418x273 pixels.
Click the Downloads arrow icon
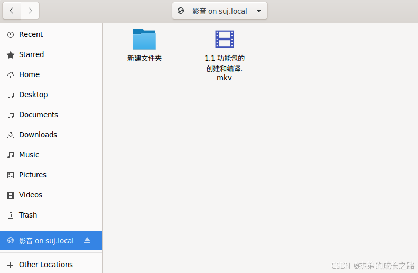11,135
